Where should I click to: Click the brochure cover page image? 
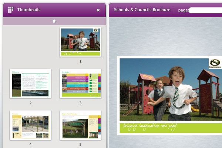[x=169, y=96]
